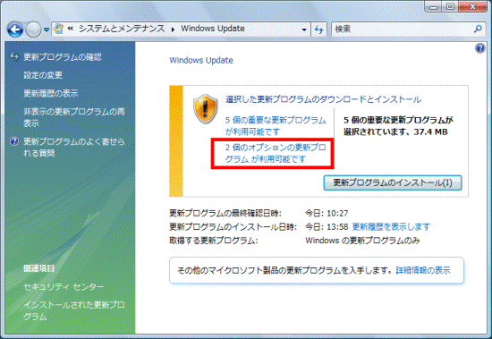Click 5 個の重要な更新プログラム link
The width and height of the screenshot is (492, 339).
click(276, 125)
